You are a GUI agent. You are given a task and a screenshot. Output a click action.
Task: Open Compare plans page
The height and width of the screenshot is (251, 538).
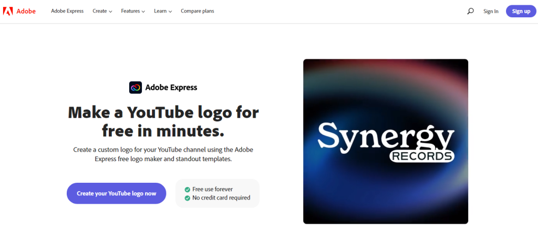point(198,11)
